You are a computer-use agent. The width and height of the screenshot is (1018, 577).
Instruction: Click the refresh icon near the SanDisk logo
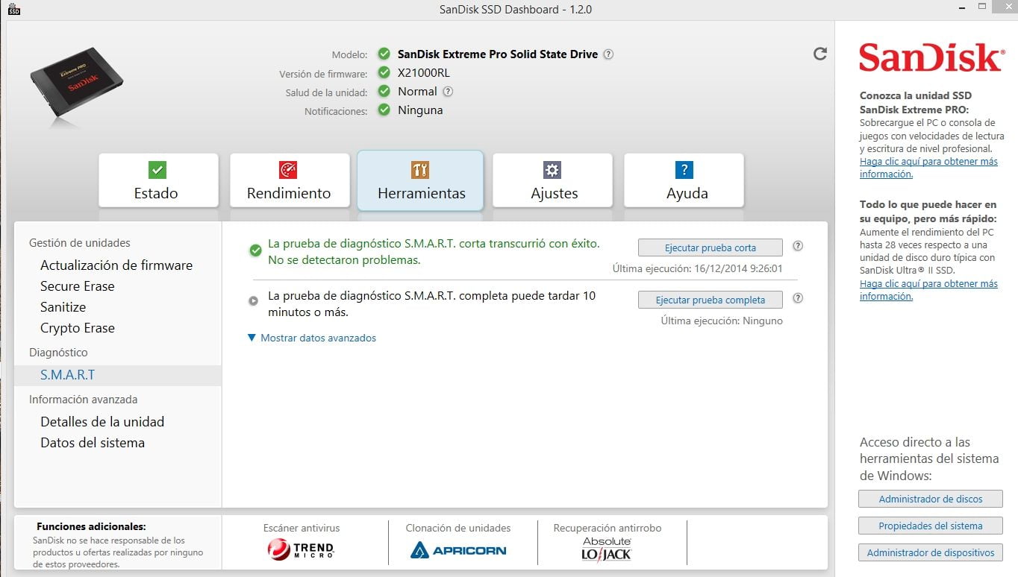point(819,54)
